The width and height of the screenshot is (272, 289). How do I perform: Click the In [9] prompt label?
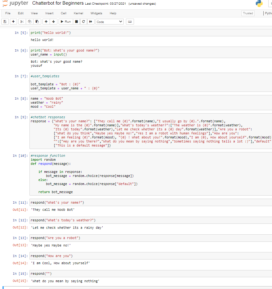click(x=21, y=117)
